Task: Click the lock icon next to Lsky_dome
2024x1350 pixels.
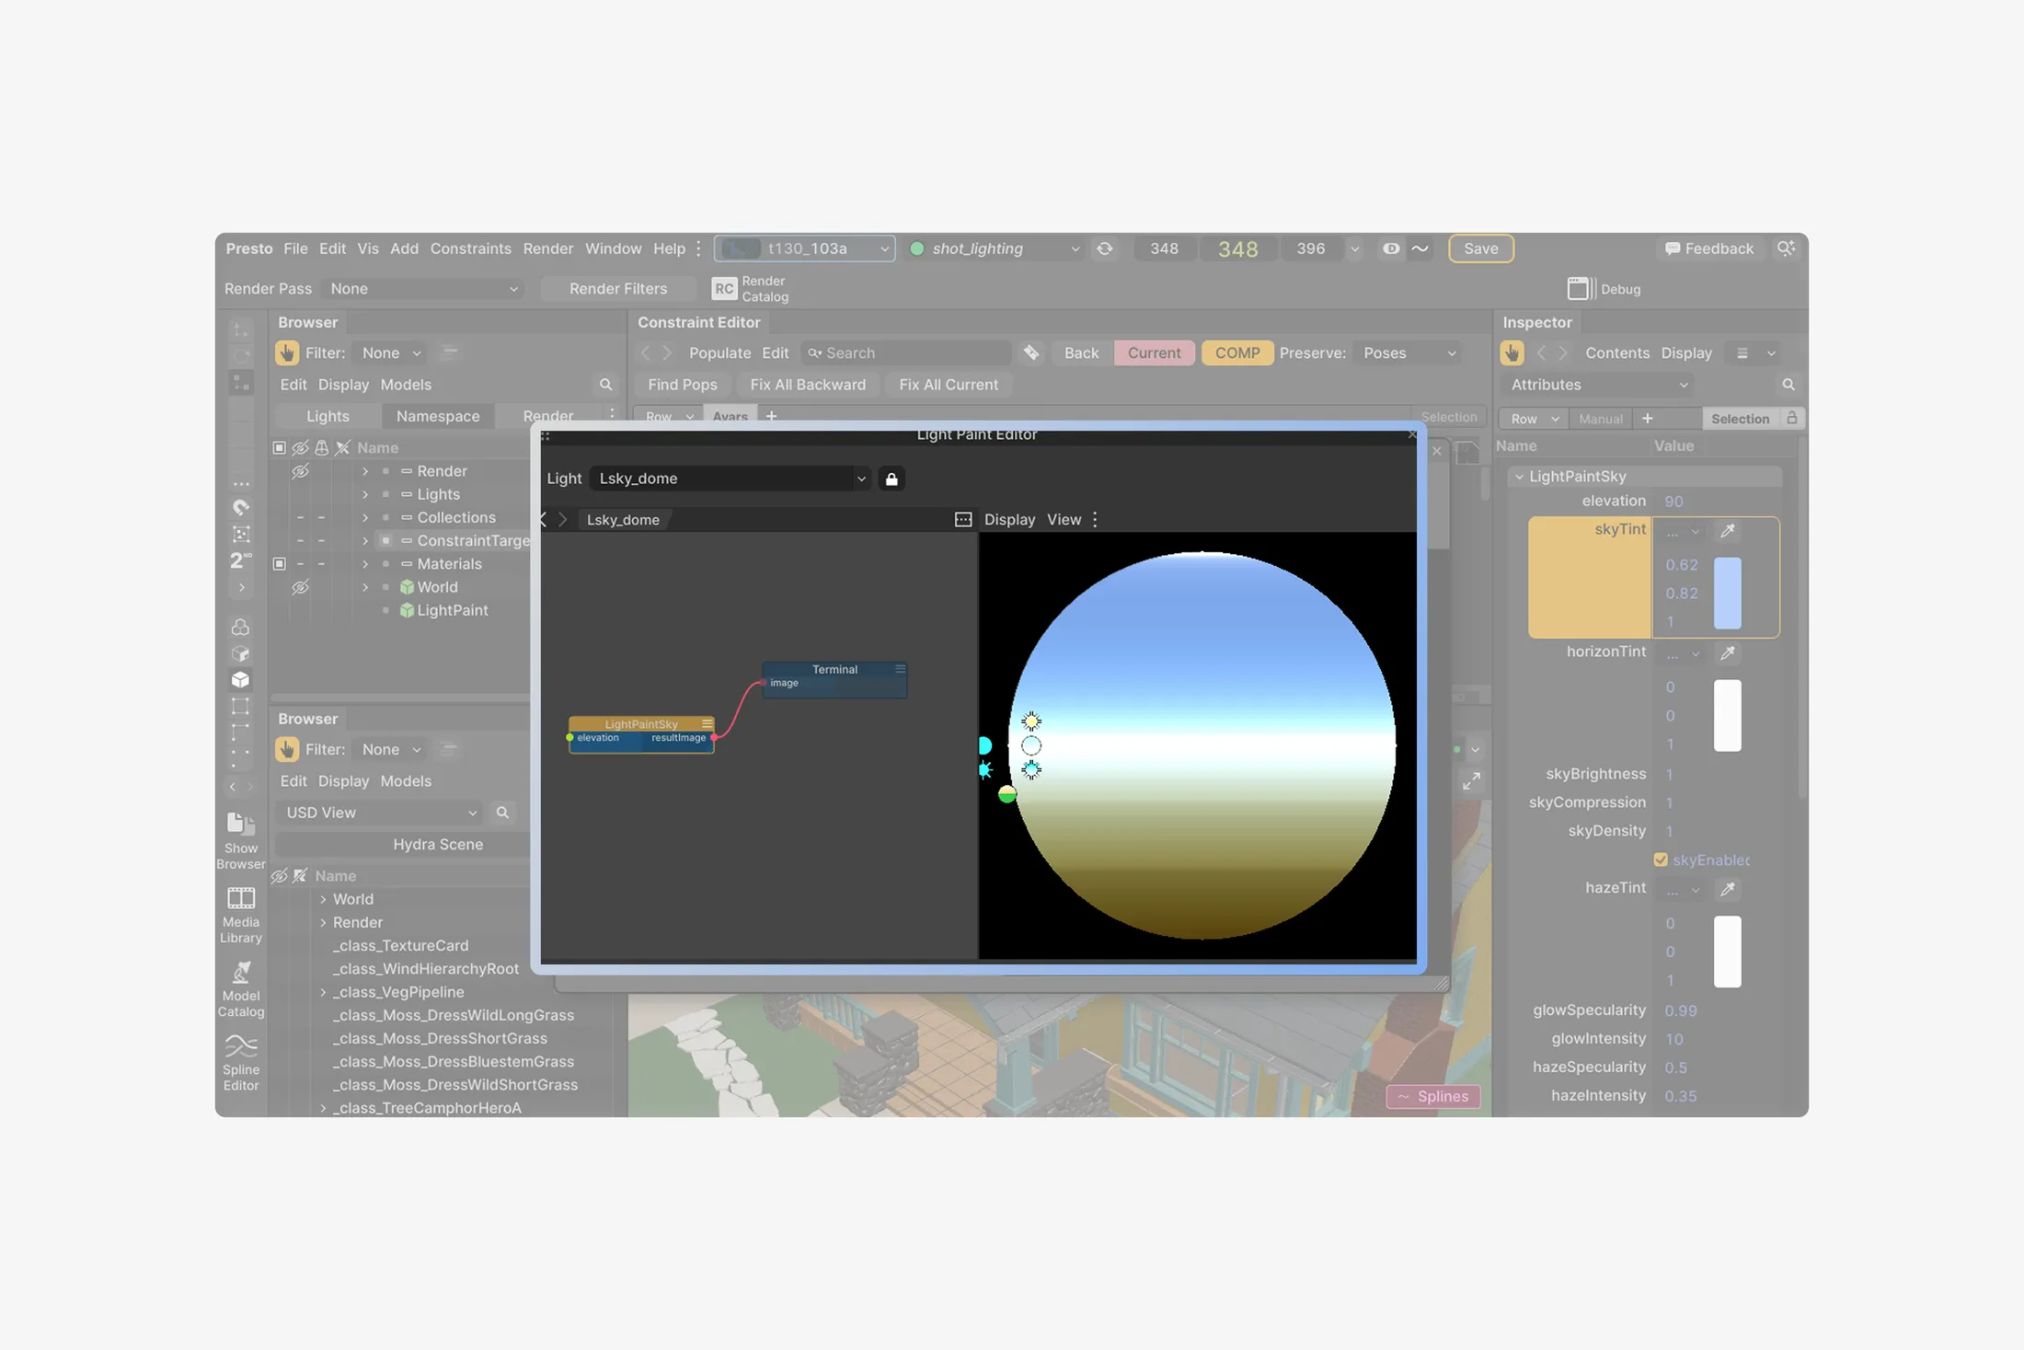Action: (891, 479)
